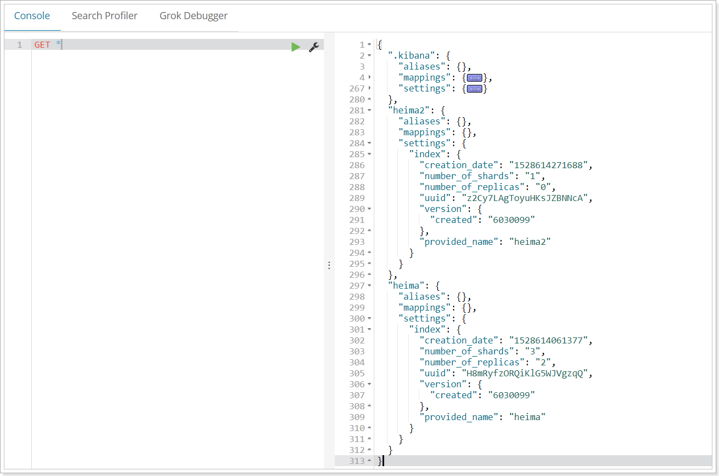This screenshot has height=476, width=719.
Task: Click the closing brace on line 313
Action: coord(379,461)
